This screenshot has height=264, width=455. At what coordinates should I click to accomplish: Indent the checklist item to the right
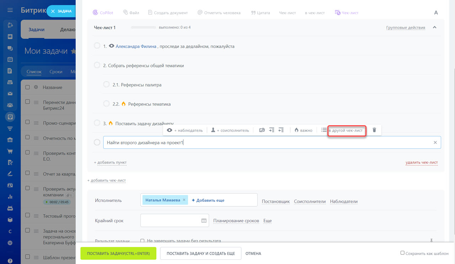click(272, 130)
